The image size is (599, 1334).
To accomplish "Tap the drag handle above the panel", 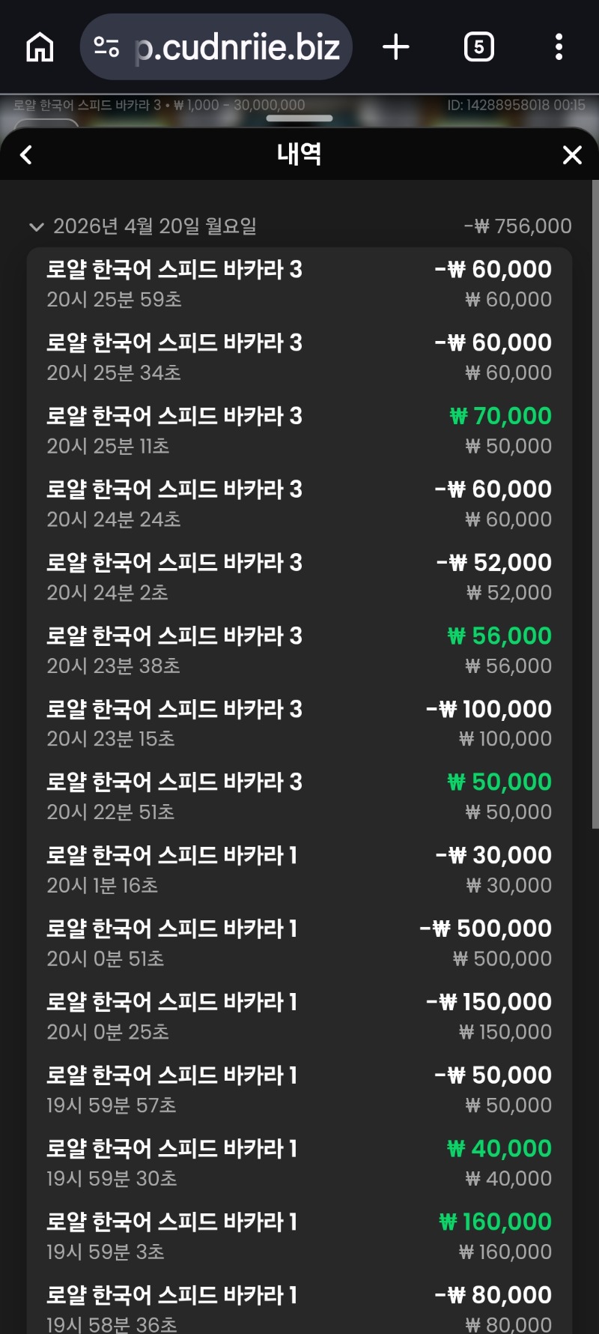I will click(299, 118).
